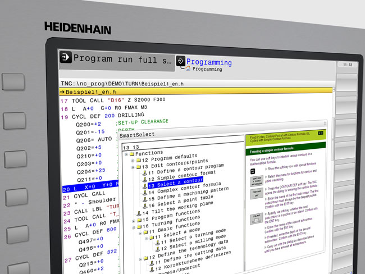Click the SPEC FCT key icon in help
Screen dimensions: 365x274
(x=253, y=171)
